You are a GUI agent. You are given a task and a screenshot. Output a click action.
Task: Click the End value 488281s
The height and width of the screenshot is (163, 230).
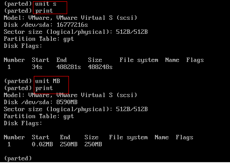point(68,67)
